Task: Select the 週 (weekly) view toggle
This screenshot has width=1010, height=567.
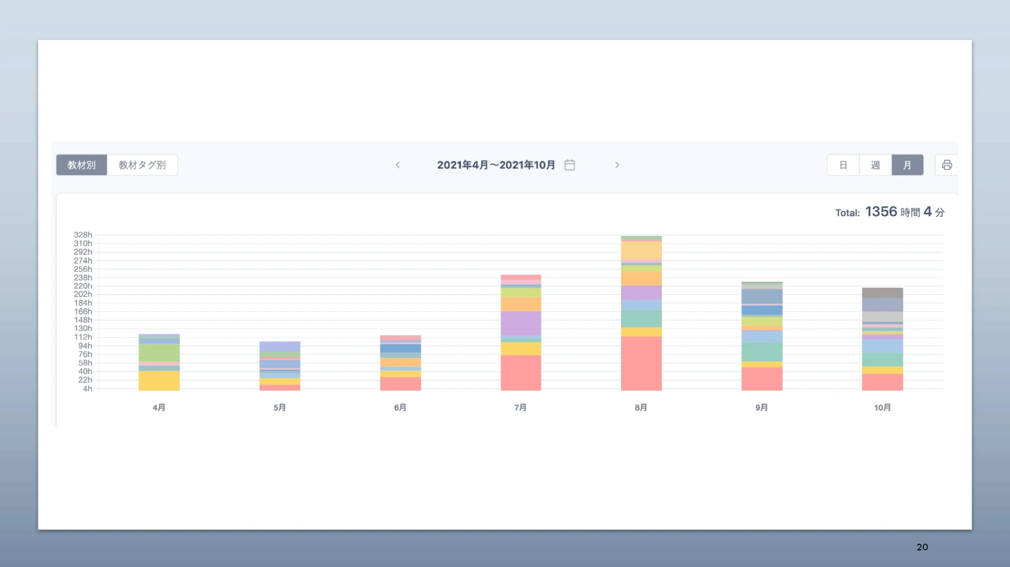Action: coord(875,165)
